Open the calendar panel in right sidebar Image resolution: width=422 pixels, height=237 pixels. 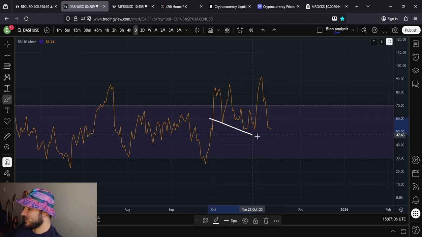[415, 173]
